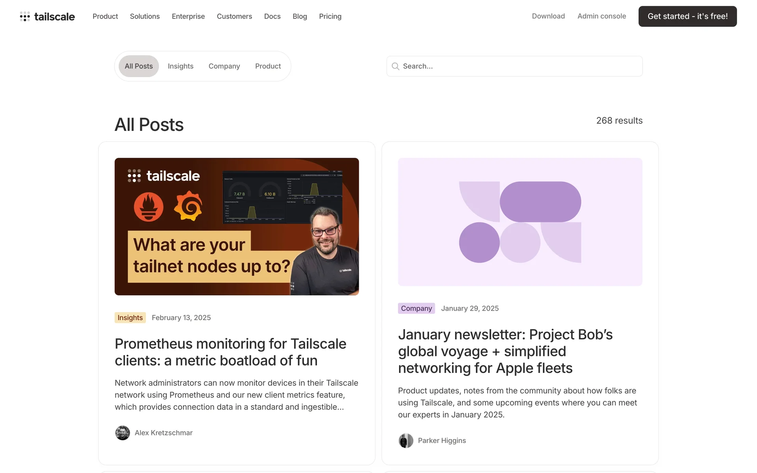Open the January newsletter purple thumbnail
The width and height of the screenshot is (757, 473).
tap(520, 222)
